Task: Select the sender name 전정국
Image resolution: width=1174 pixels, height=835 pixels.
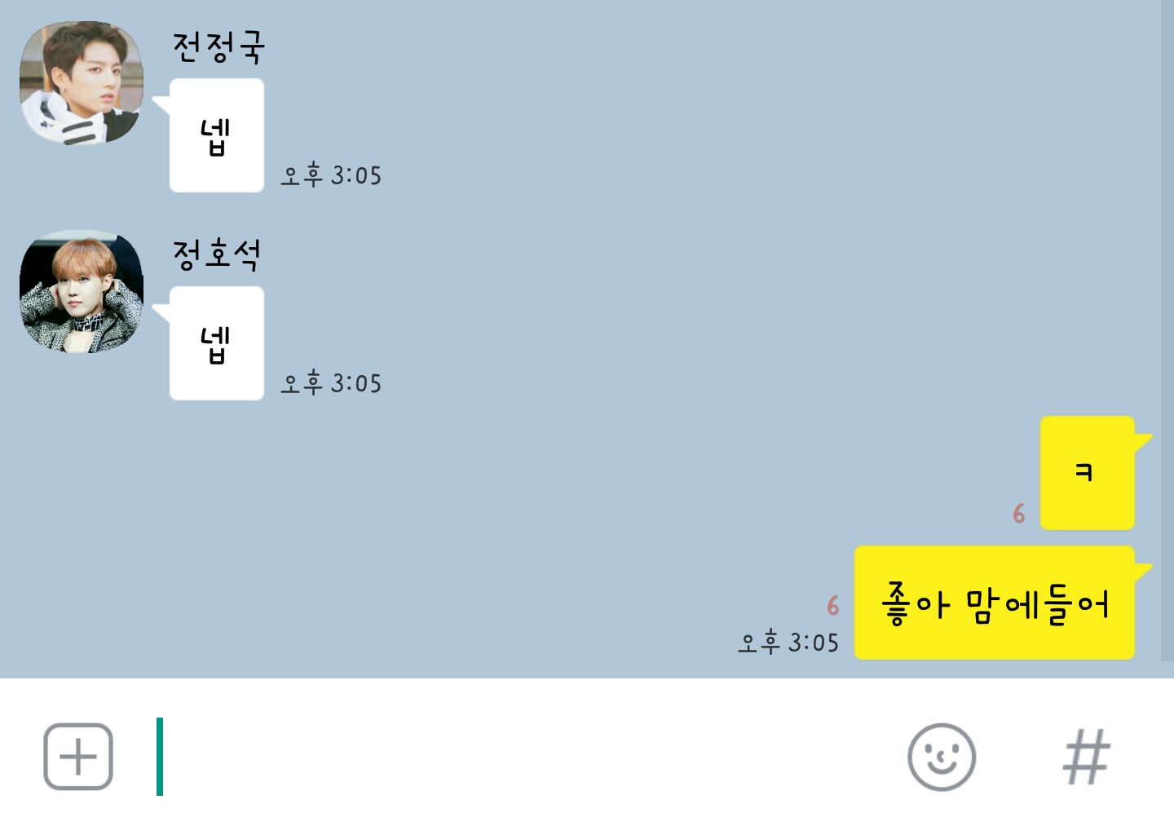Action: (x=218, y=46)
